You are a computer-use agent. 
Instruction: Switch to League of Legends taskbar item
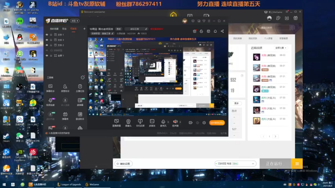tap(69, 185)
